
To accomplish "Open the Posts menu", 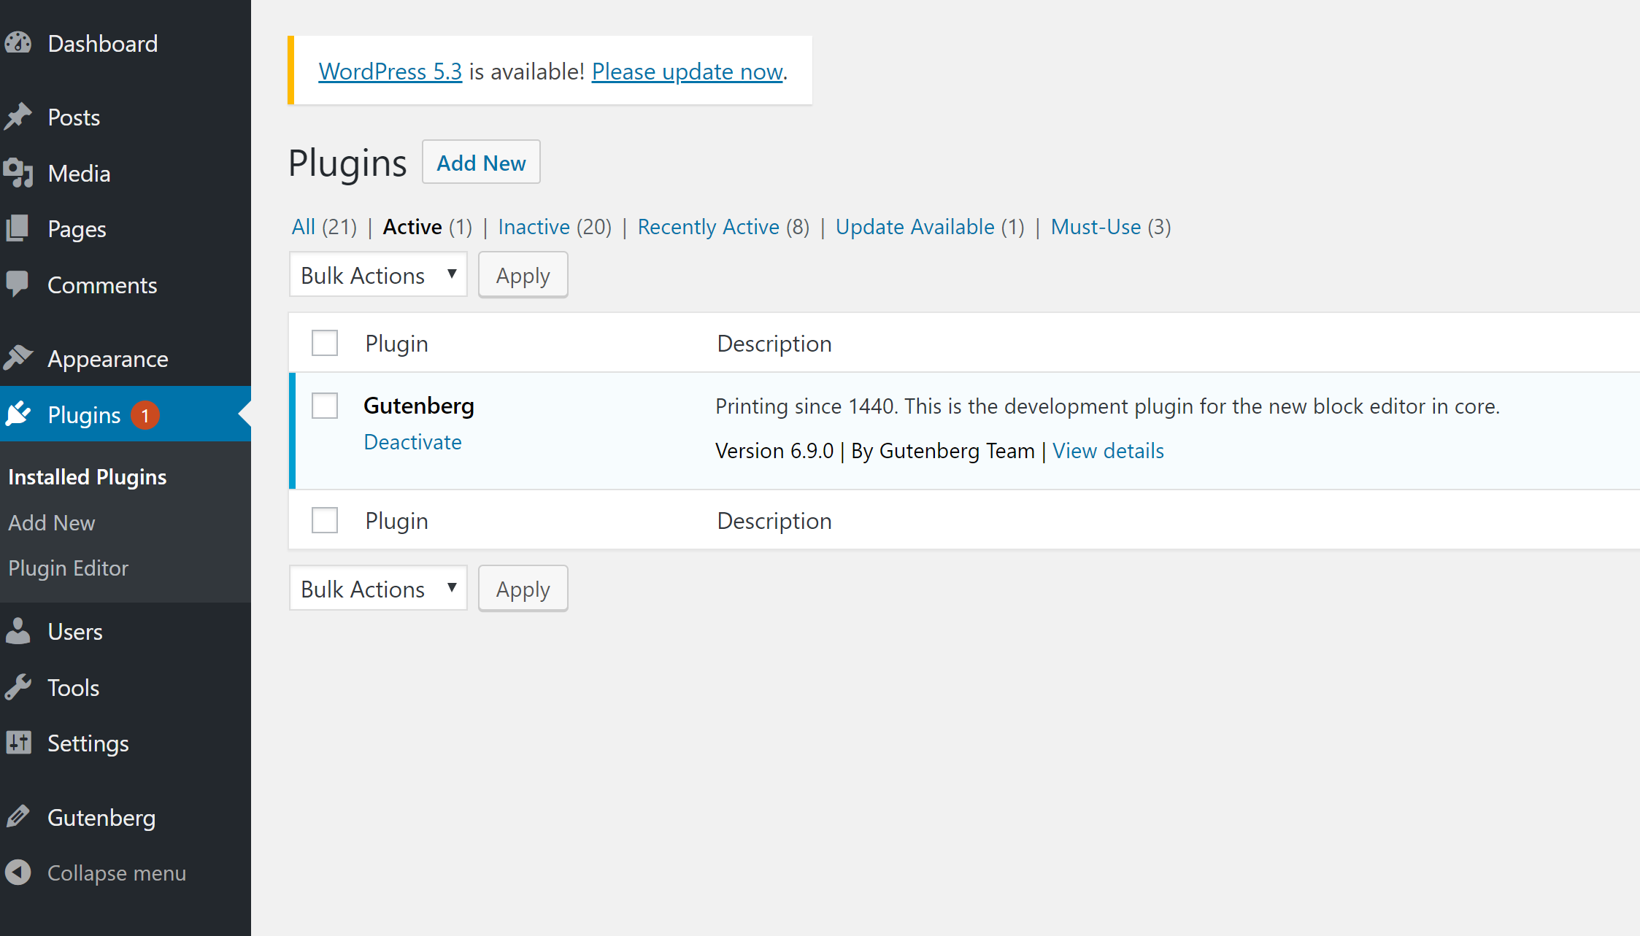I will pyautogui.click(x=74, y=117).
